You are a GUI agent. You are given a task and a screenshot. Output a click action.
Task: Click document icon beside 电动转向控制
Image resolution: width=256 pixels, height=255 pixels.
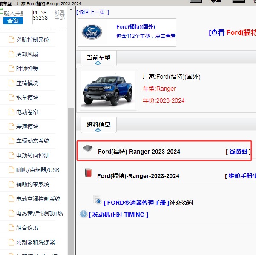tap(11, 155)
